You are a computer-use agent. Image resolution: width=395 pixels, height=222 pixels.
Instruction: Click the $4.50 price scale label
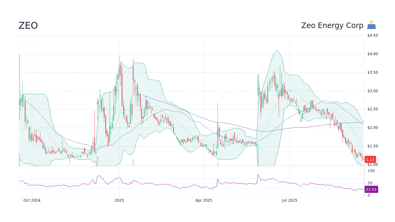click(372, 35)
